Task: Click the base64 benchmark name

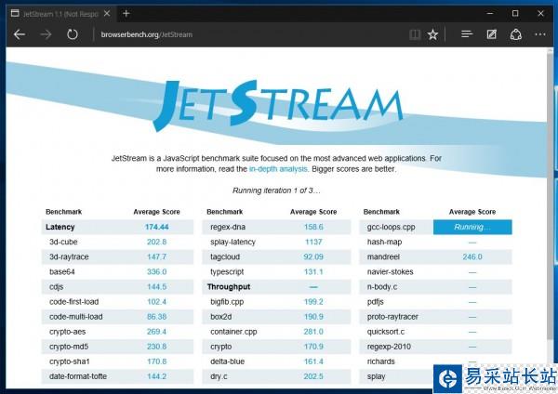Action: click(62, 271)
